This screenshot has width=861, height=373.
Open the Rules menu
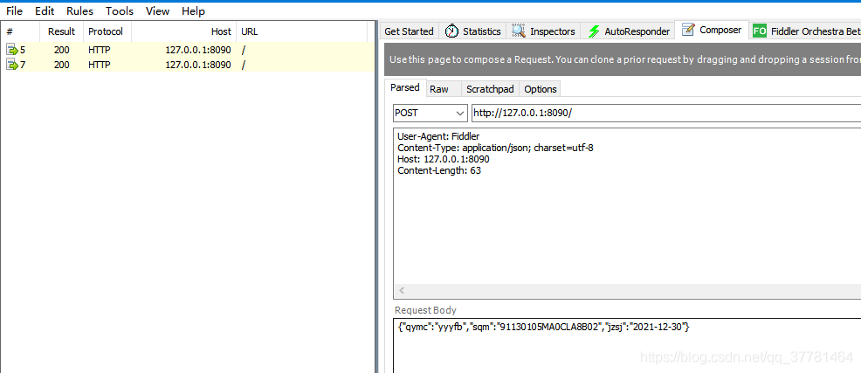[79, 11]
